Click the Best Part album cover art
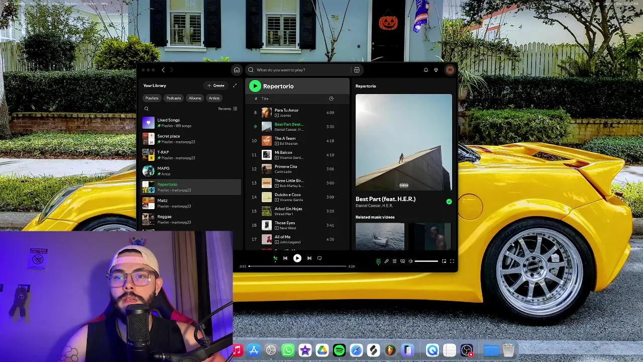 404,142
